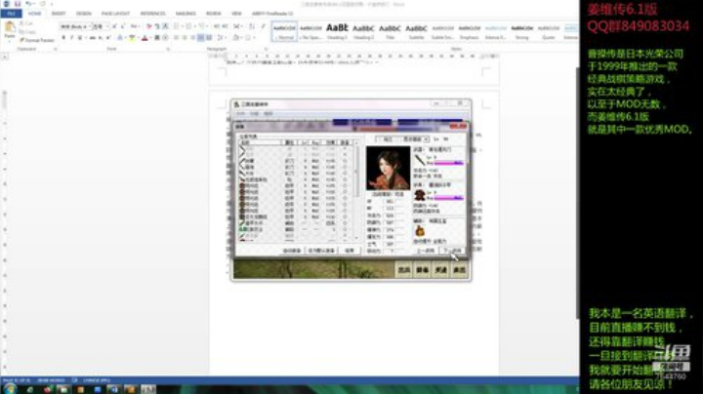Apply the Heading 2 style
This screenshot has width=703, height=394.
[x=363, y=31]
